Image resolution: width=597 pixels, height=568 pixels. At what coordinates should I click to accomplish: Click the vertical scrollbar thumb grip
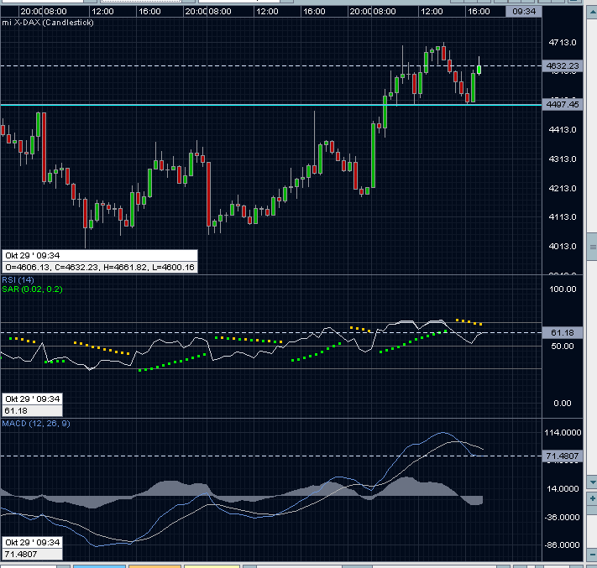click(x=592, y=248)
